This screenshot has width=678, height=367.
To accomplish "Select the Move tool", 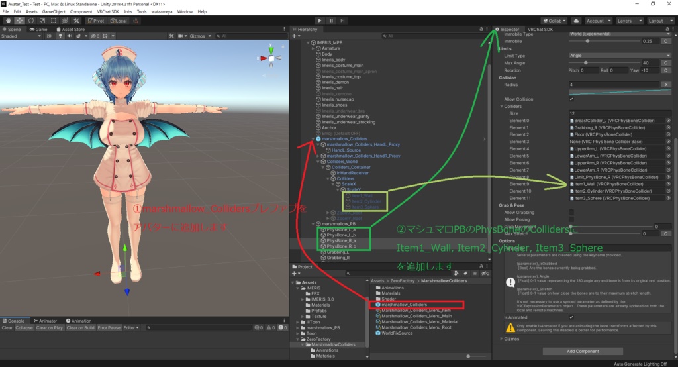I will point(19,21).
